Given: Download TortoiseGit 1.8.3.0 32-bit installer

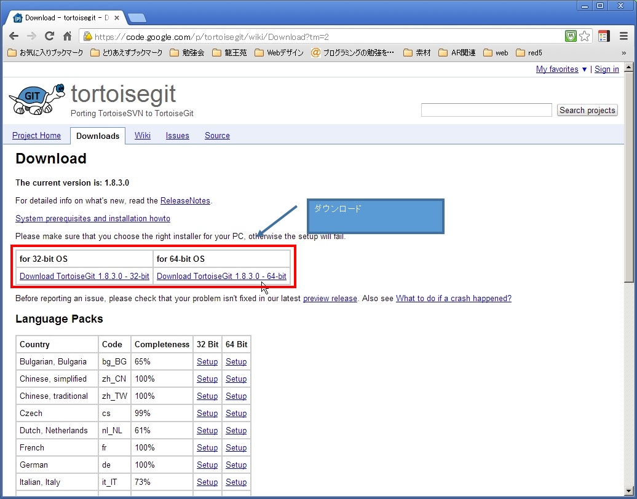Looking at the screenshot, I should point(84,276).
